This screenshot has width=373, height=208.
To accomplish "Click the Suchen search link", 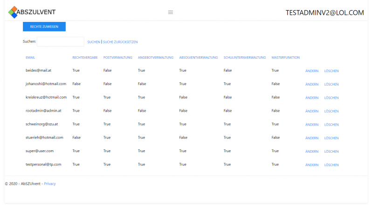I will tap(94, 42).
